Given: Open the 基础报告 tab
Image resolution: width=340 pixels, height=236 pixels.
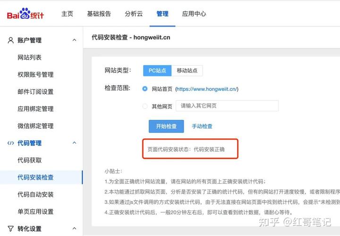Looking at the screenshot, I should (x=99, y=14).
